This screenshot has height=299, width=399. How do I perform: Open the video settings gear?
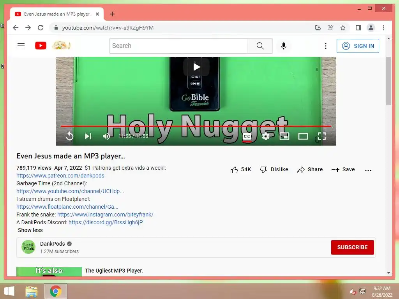coord(266,136)
